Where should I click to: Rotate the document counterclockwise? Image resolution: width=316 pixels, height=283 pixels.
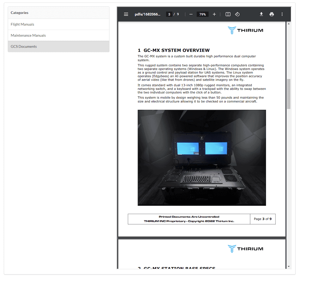click(237, 14)
